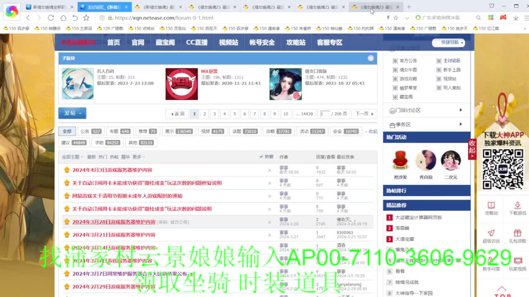Screen dimensions: 529x297
Task: Bookmark page with toolbar star icon
Action: [x=86, y=18]
